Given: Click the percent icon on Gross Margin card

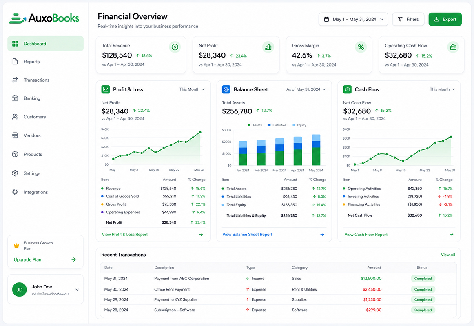Looking at the screenshot, I should [x=361, y=47].
